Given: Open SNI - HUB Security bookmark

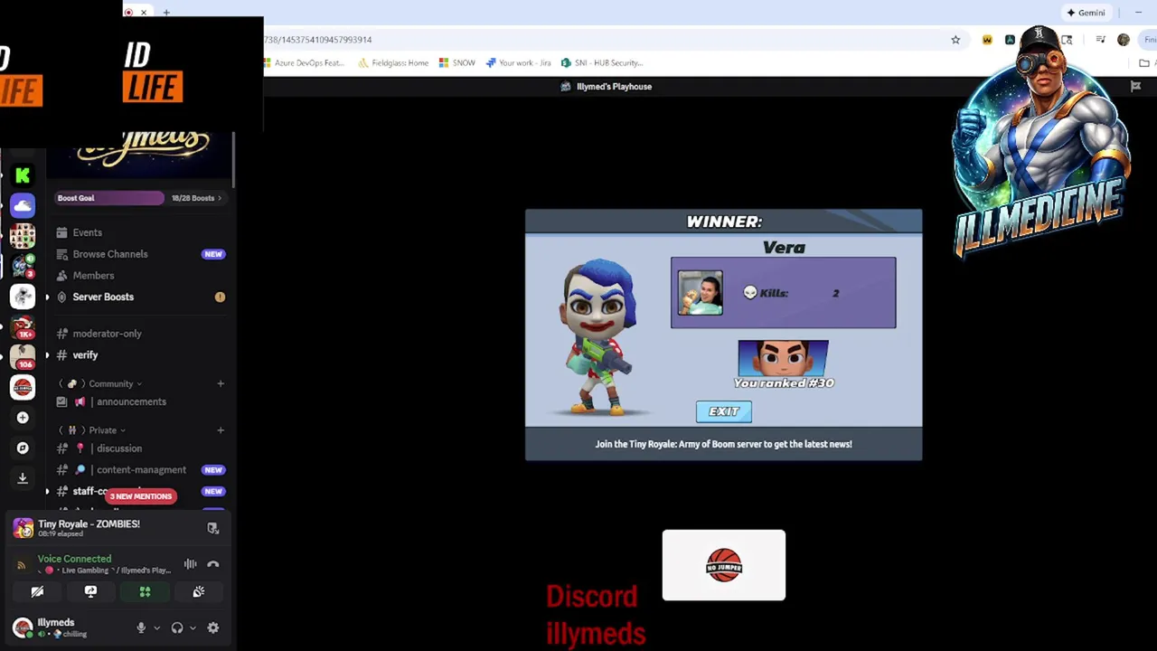Looking at the screenshot, I should [x=602, y=63].
